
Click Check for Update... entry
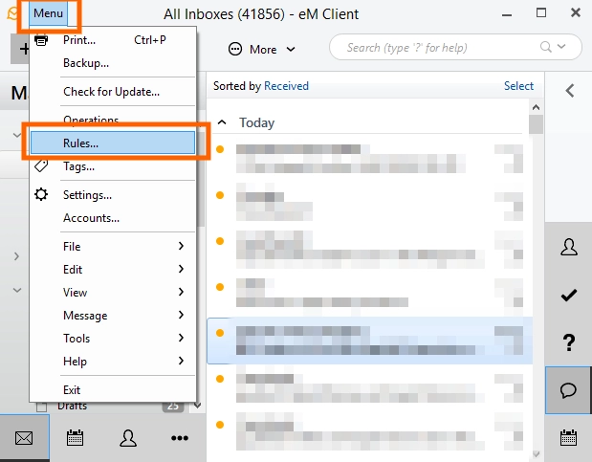[x=113, y=92]
